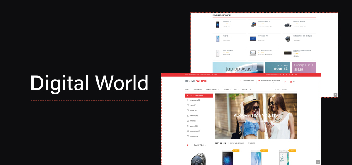This screenshot has height=165, width=352.
Task: Click the Daily Deals watch image
Action: (x=199, y=159)
